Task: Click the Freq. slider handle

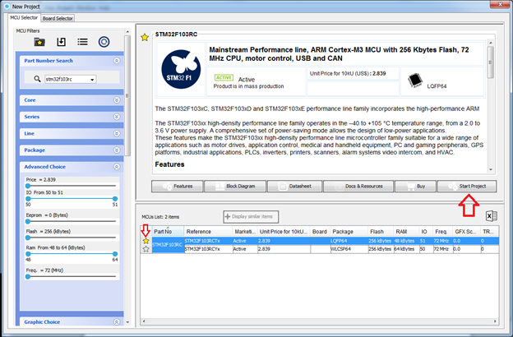Action: (x=28, y=276)
